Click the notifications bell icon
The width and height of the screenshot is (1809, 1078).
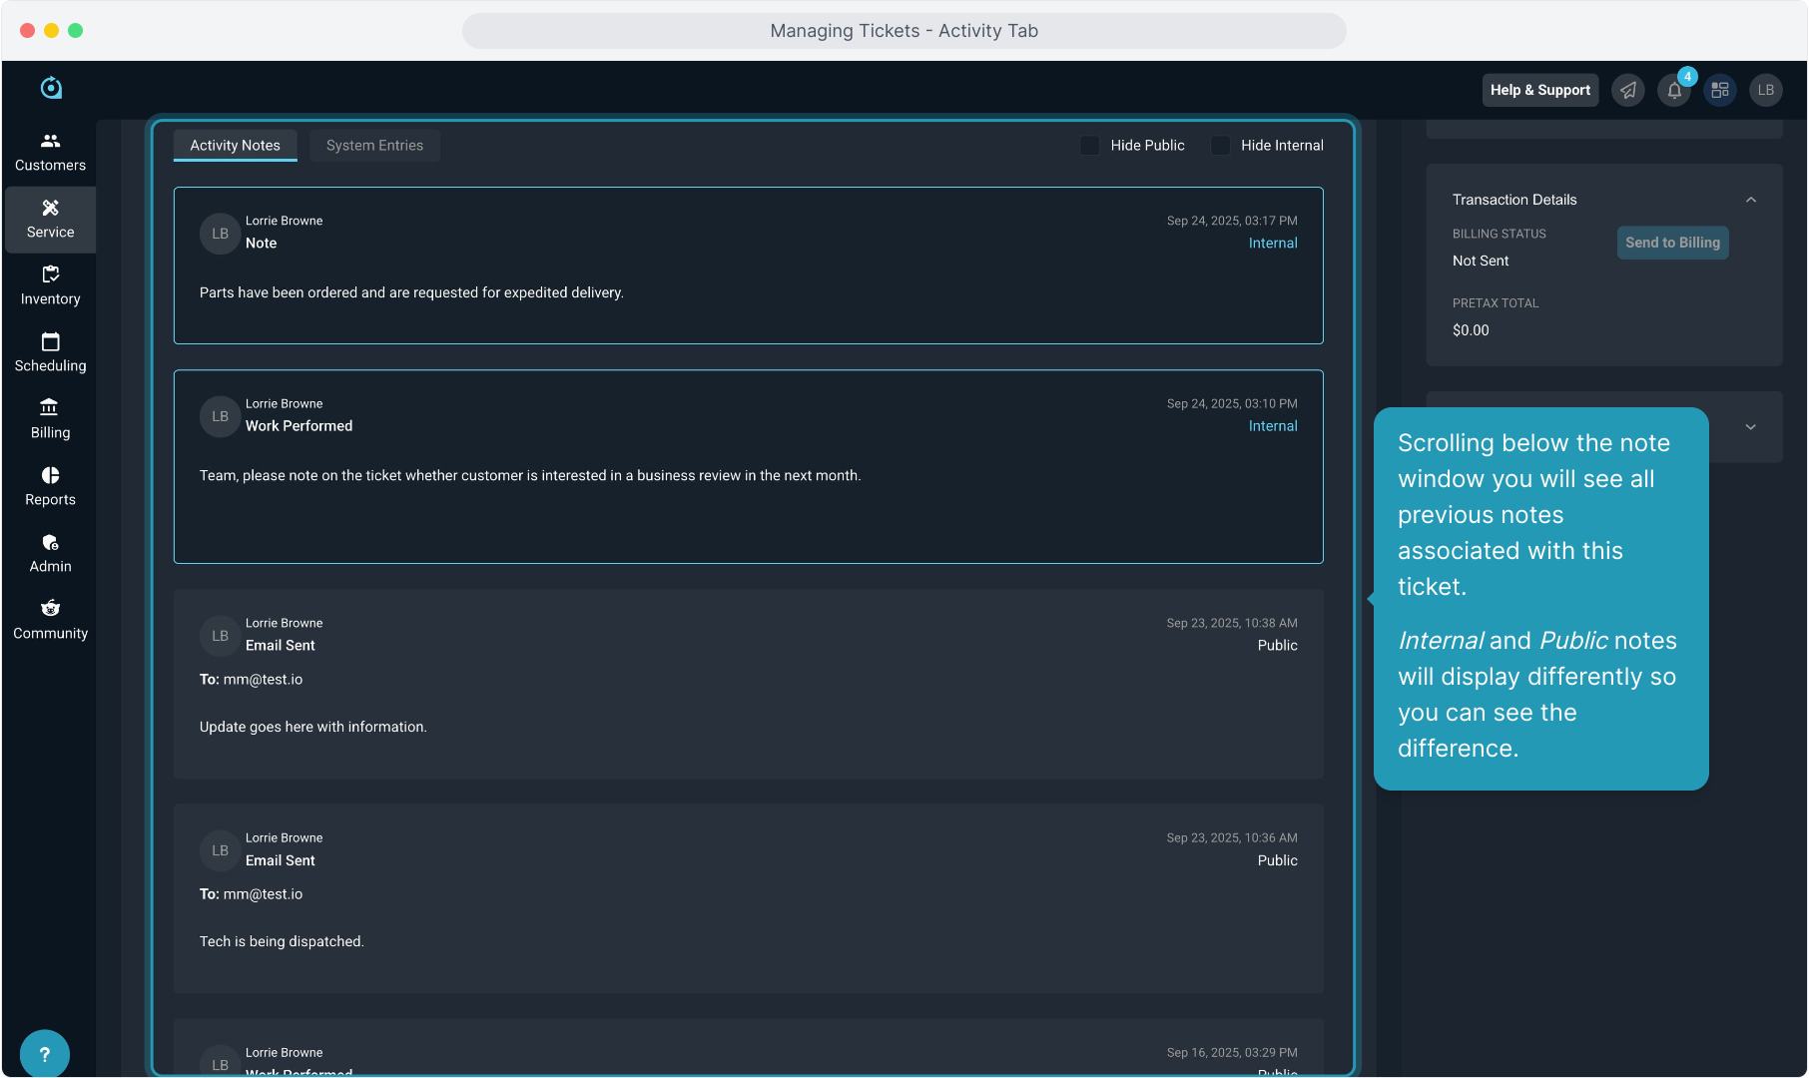tap(1674, 91)
